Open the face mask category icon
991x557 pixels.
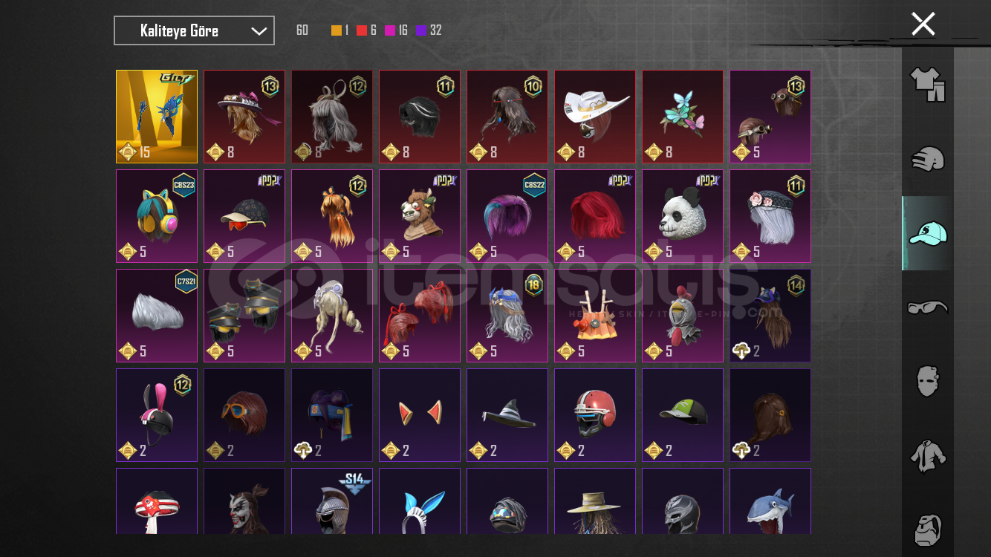927,381
